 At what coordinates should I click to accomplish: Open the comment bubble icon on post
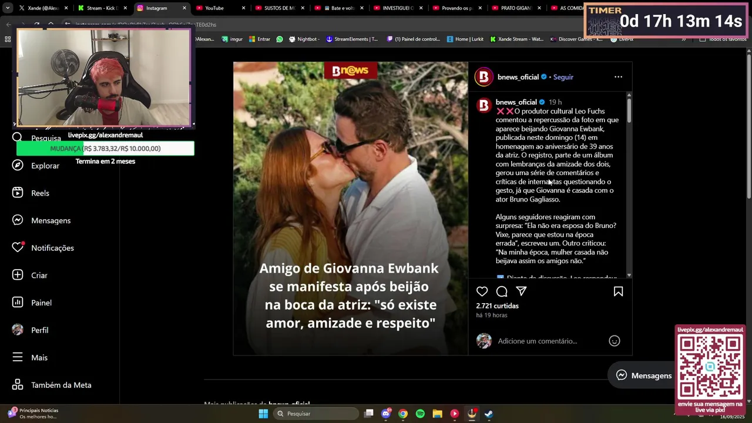(502, 291)
